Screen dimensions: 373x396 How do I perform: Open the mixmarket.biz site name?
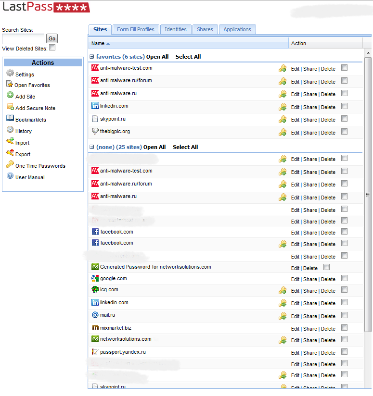pyautogui.click(x=116, y=328)
